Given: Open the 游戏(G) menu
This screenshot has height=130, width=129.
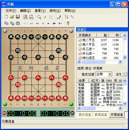Looking at the screenshot, I should (55, 11).
